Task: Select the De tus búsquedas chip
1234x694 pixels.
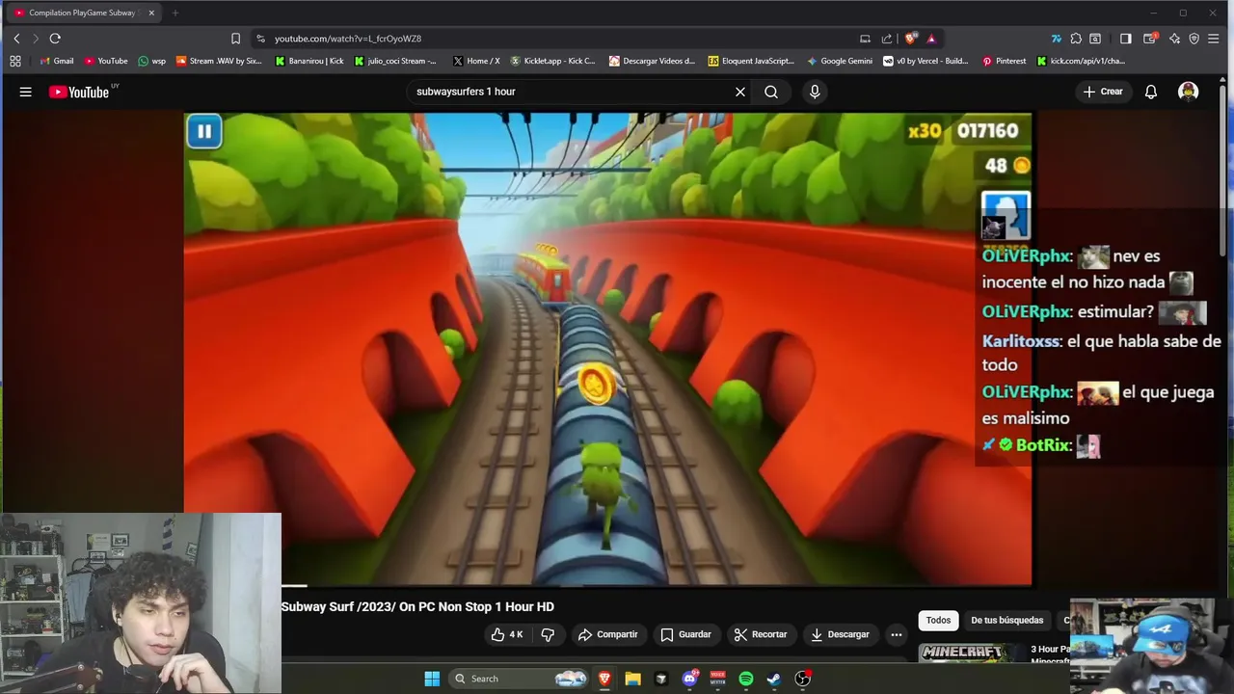Action: pyautogui.click(x=1006, y=620)
